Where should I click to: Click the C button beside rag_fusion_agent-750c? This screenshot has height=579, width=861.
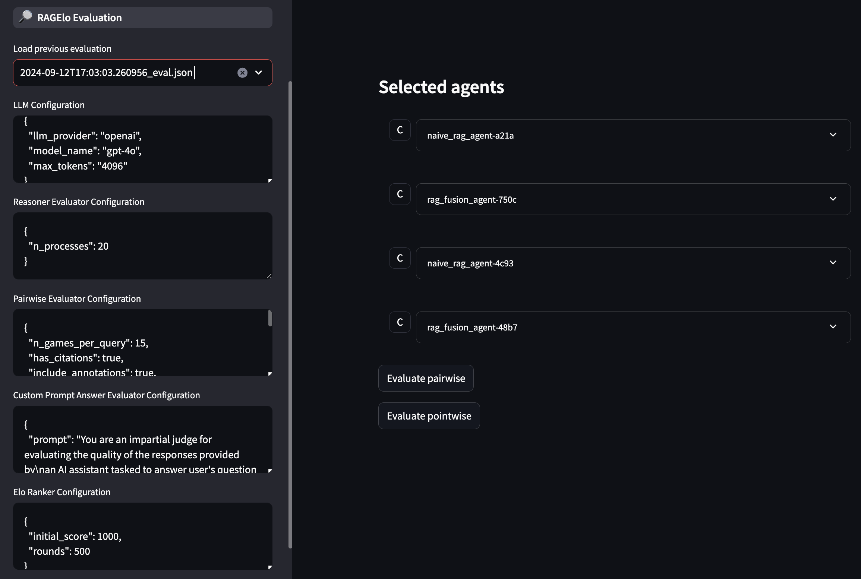[400, 194]
